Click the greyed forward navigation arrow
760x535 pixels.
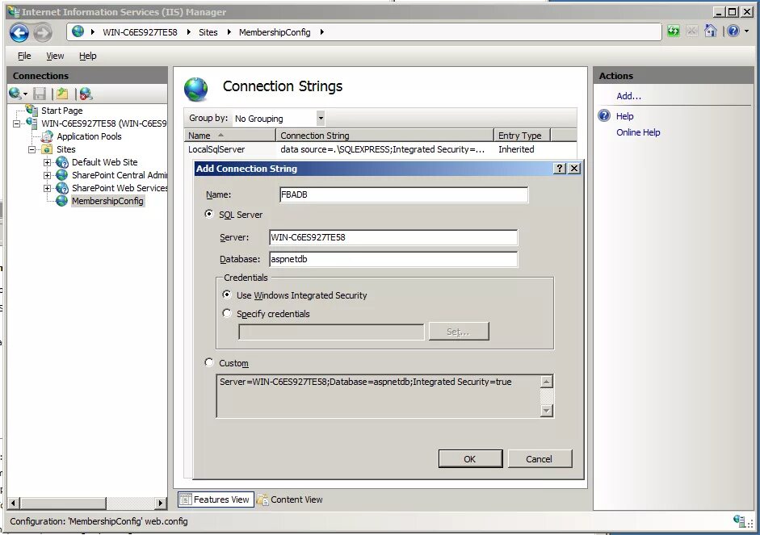pyautogui.click(x=43, y=32)
